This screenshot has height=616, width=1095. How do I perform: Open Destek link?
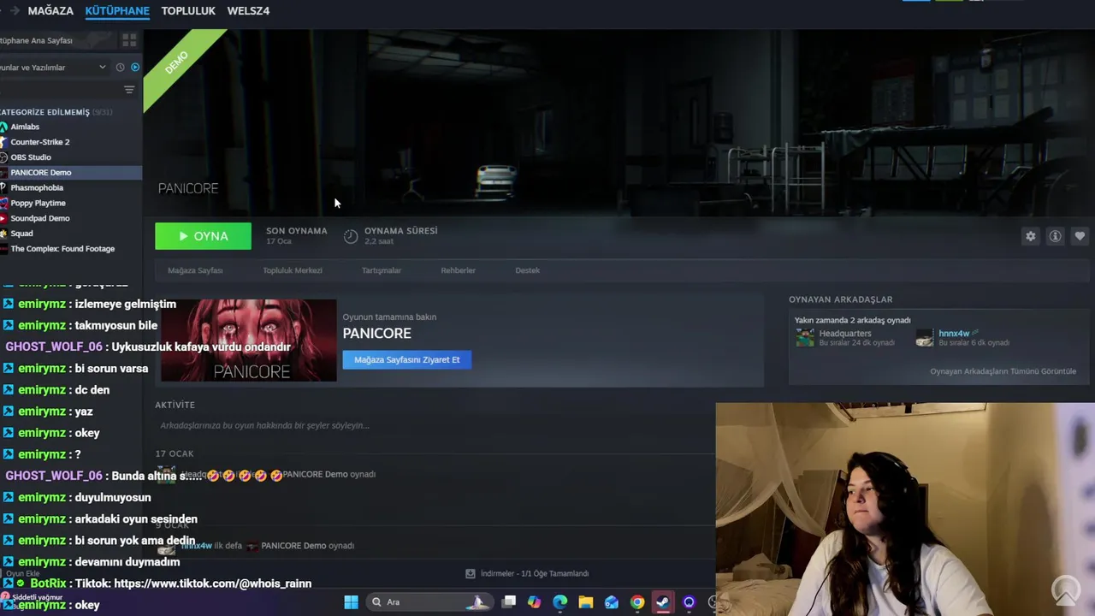click(x=527, y=270)
